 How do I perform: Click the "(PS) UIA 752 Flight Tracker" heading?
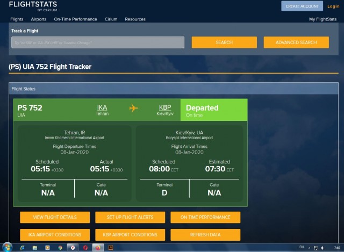50,67
